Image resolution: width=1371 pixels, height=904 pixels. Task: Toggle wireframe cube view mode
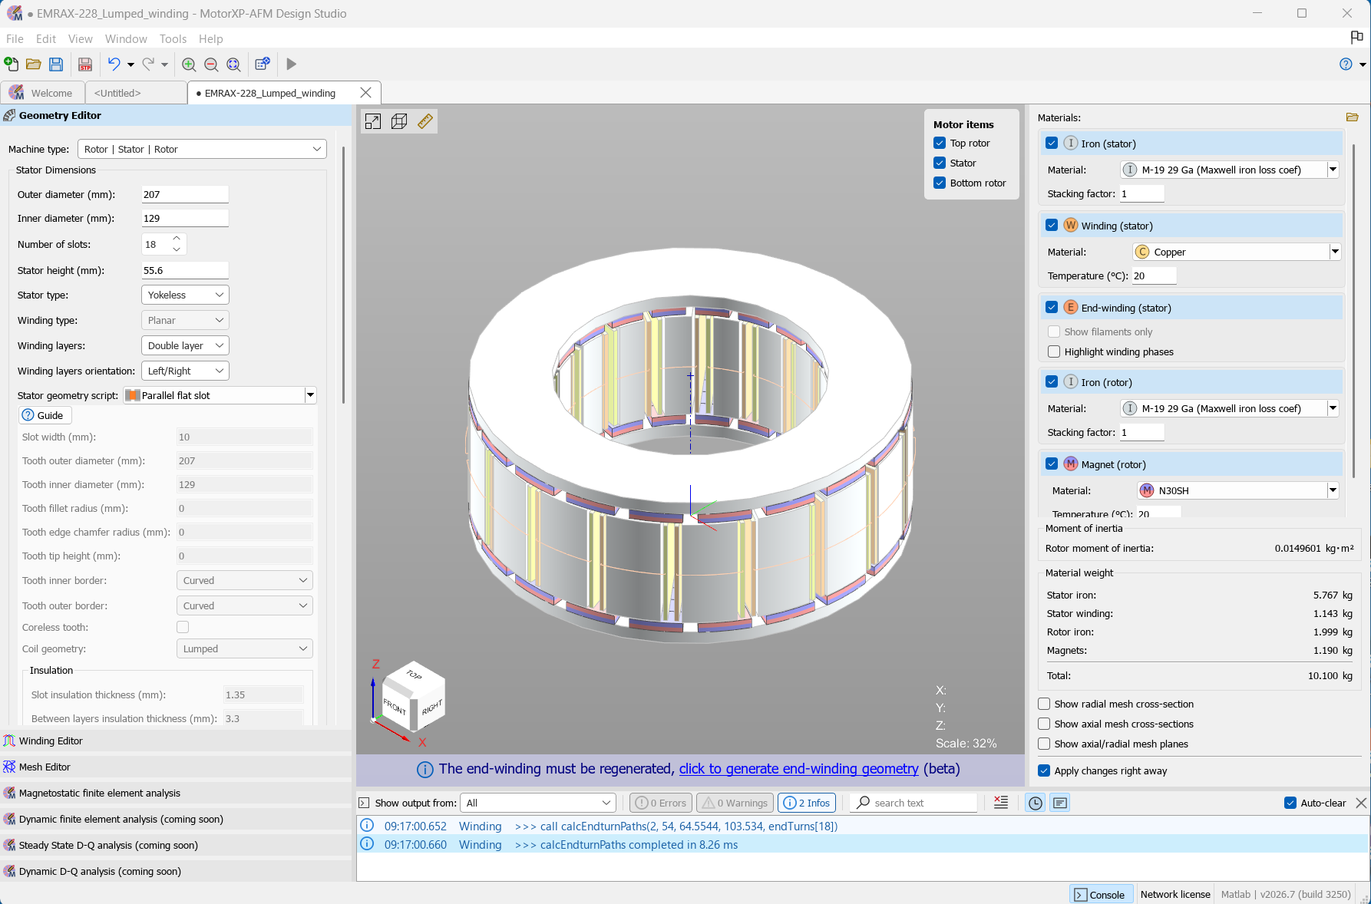[x=399, y=121]
